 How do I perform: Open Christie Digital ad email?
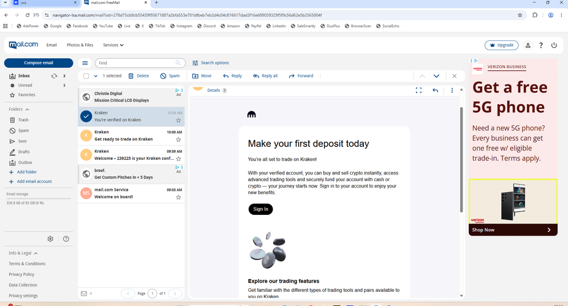pyautogui.click(x=131, y=97)
